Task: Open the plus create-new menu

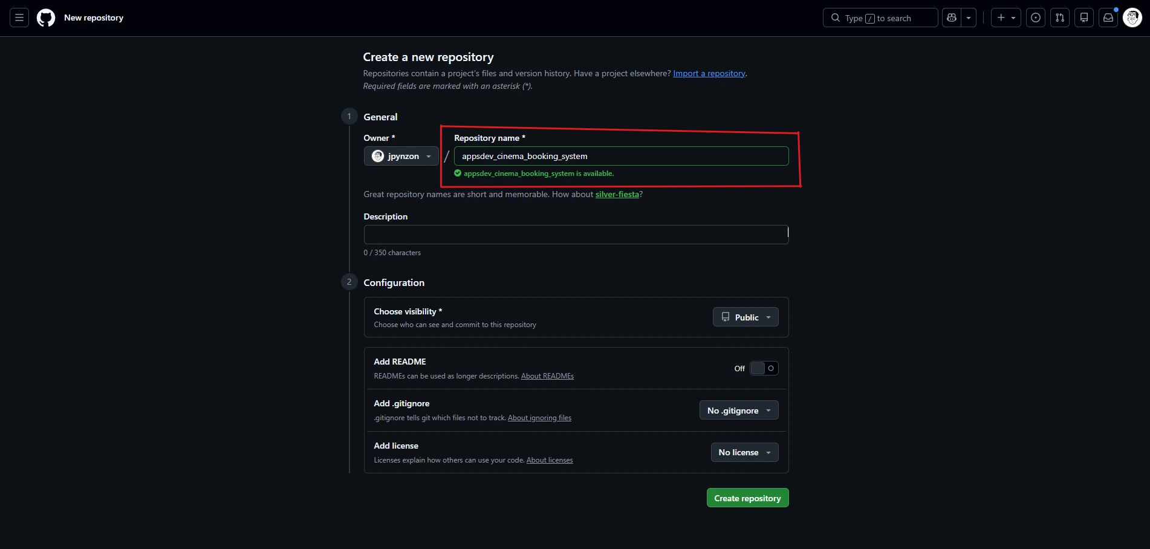Action: point(1006,18)
